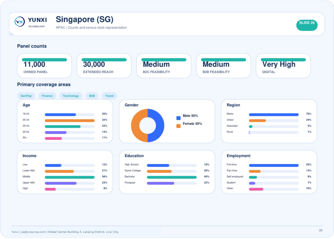
Task: Click the Suburban region bar
Action: tap(251, 127)
